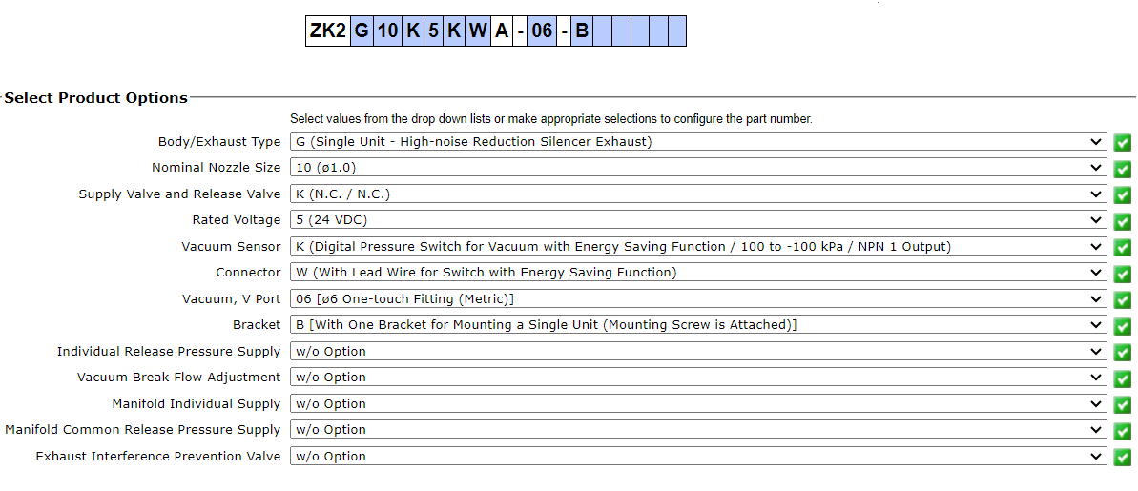Open Individual Release Pressure Supply dropdown
This screenshot has height=491, width=1138.
click(697, 352)
